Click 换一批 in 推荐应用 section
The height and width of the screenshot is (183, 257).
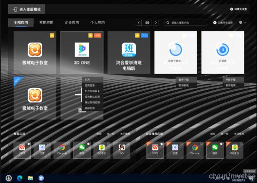pyautogui.click(x=111, y=134)
